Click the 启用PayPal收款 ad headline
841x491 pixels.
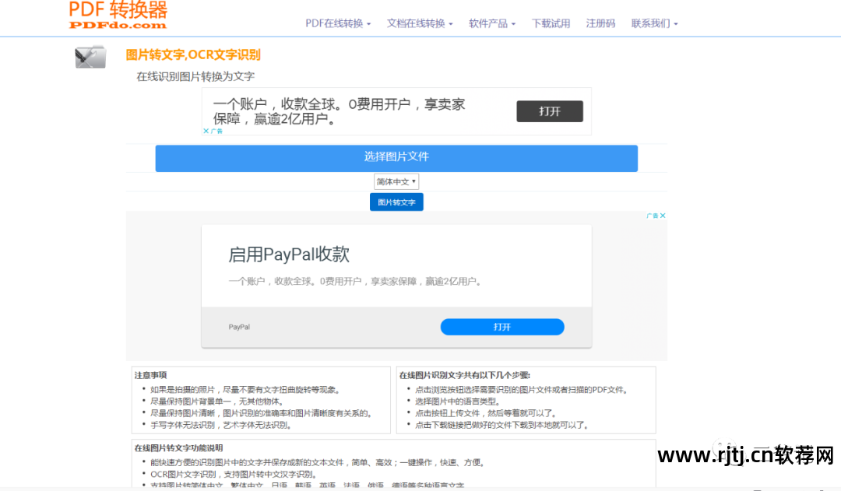click(287, 253)
